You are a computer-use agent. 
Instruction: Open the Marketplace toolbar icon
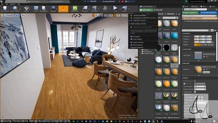44,9
